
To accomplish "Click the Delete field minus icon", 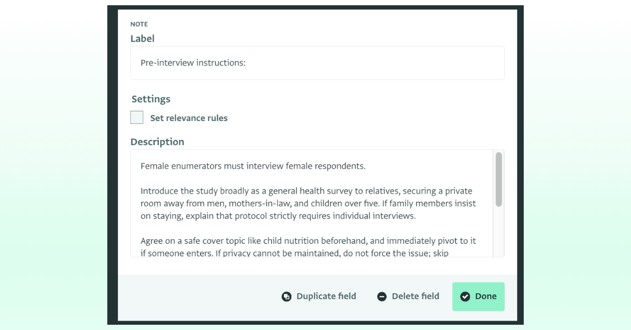I will coord(382,296).
